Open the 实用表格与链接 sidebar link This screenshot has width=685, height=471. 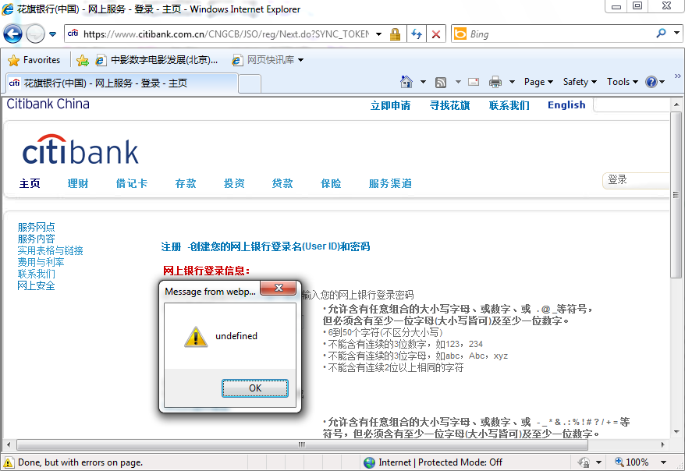[x=50, y=250]
